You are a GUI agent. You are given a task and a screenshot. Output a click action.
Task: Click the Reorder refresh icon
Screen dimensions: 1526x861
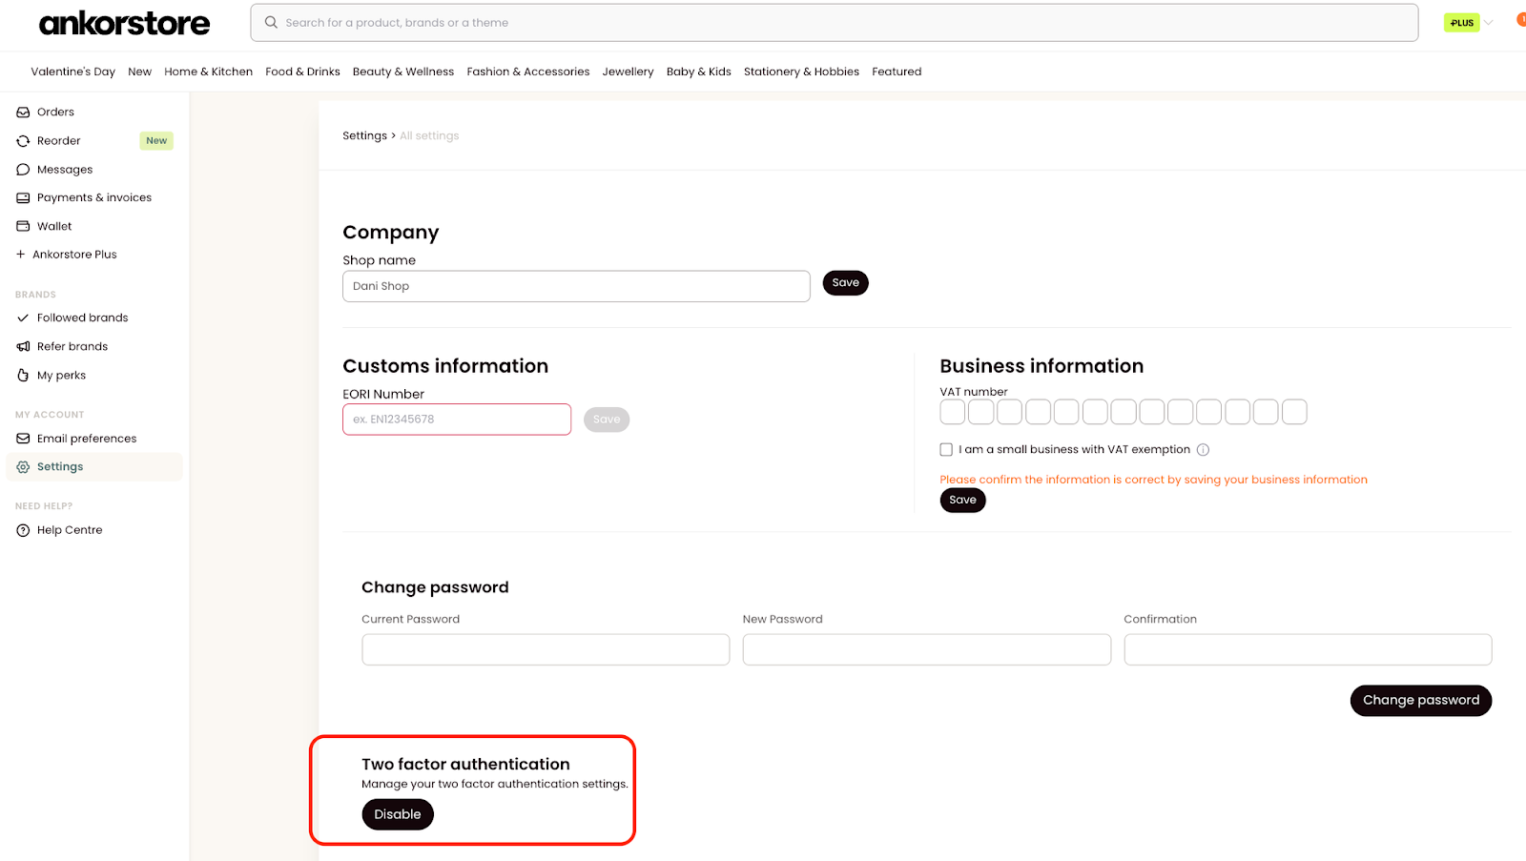click(23, 141)
